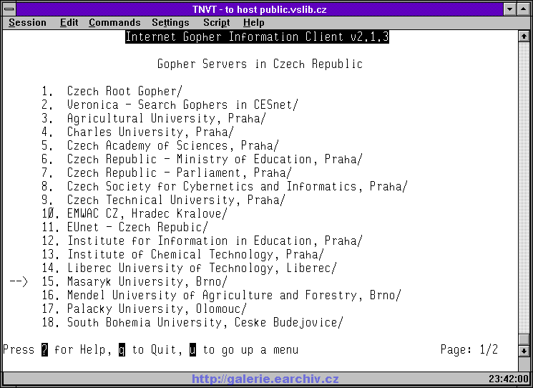Click the scrollbar down arrow

[524, 351]
